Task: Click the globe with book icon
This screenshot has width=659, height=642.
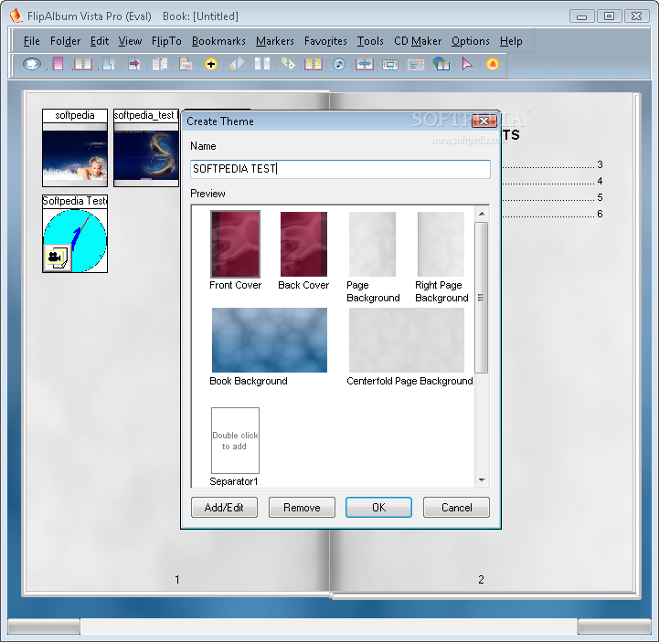Action: pos(441,64)
